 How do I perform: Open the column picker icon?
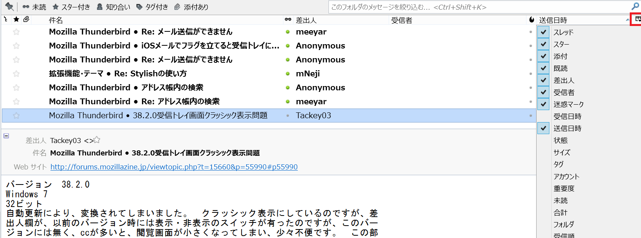click(637, 19)
